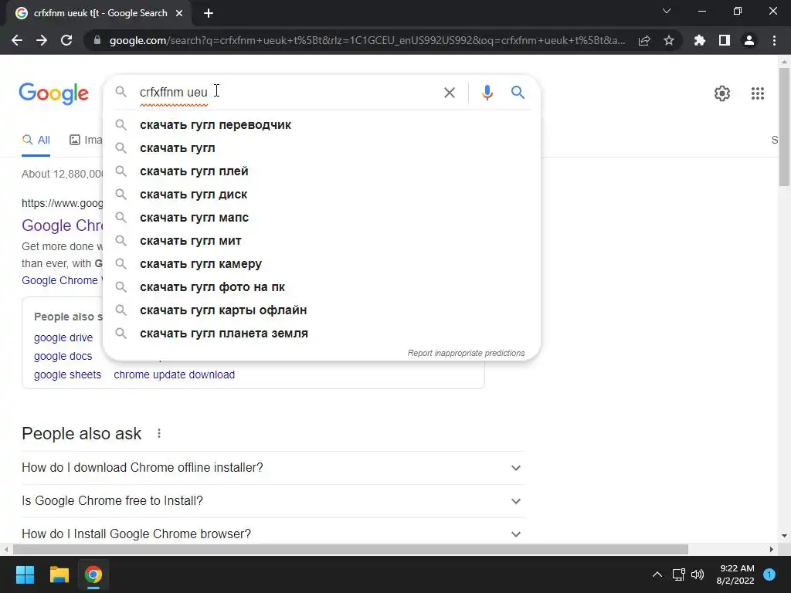Open the clock and date panel
This screenshot has width=791, height=593.
pos(735,574)
